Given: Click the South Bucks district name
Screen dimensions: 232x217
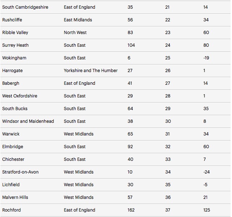Looking at the screenshot, I should click(x=15, y=109).
